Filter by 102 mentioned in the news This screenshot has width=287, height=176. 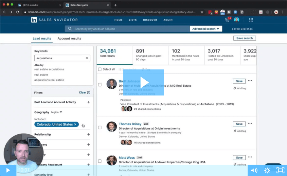tap(186, 55)
